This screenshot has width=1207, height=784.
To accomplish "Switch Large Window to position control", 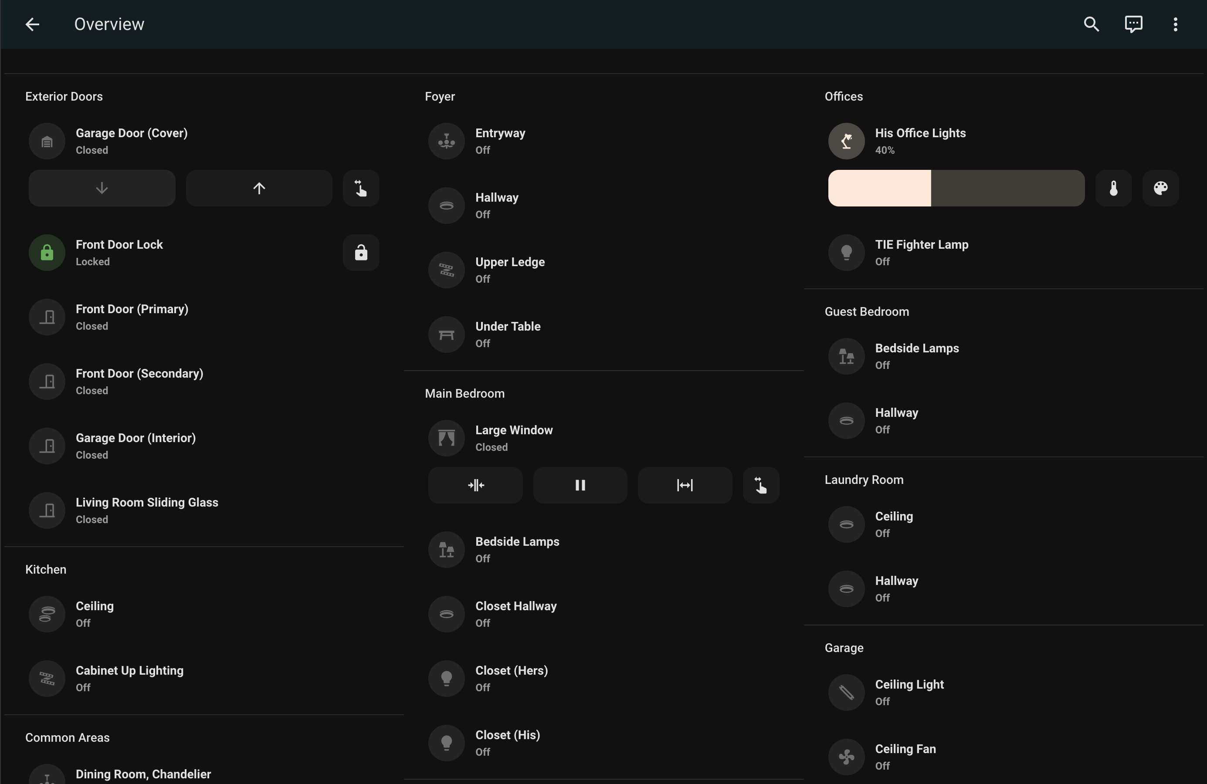I will tap(761, 486).
